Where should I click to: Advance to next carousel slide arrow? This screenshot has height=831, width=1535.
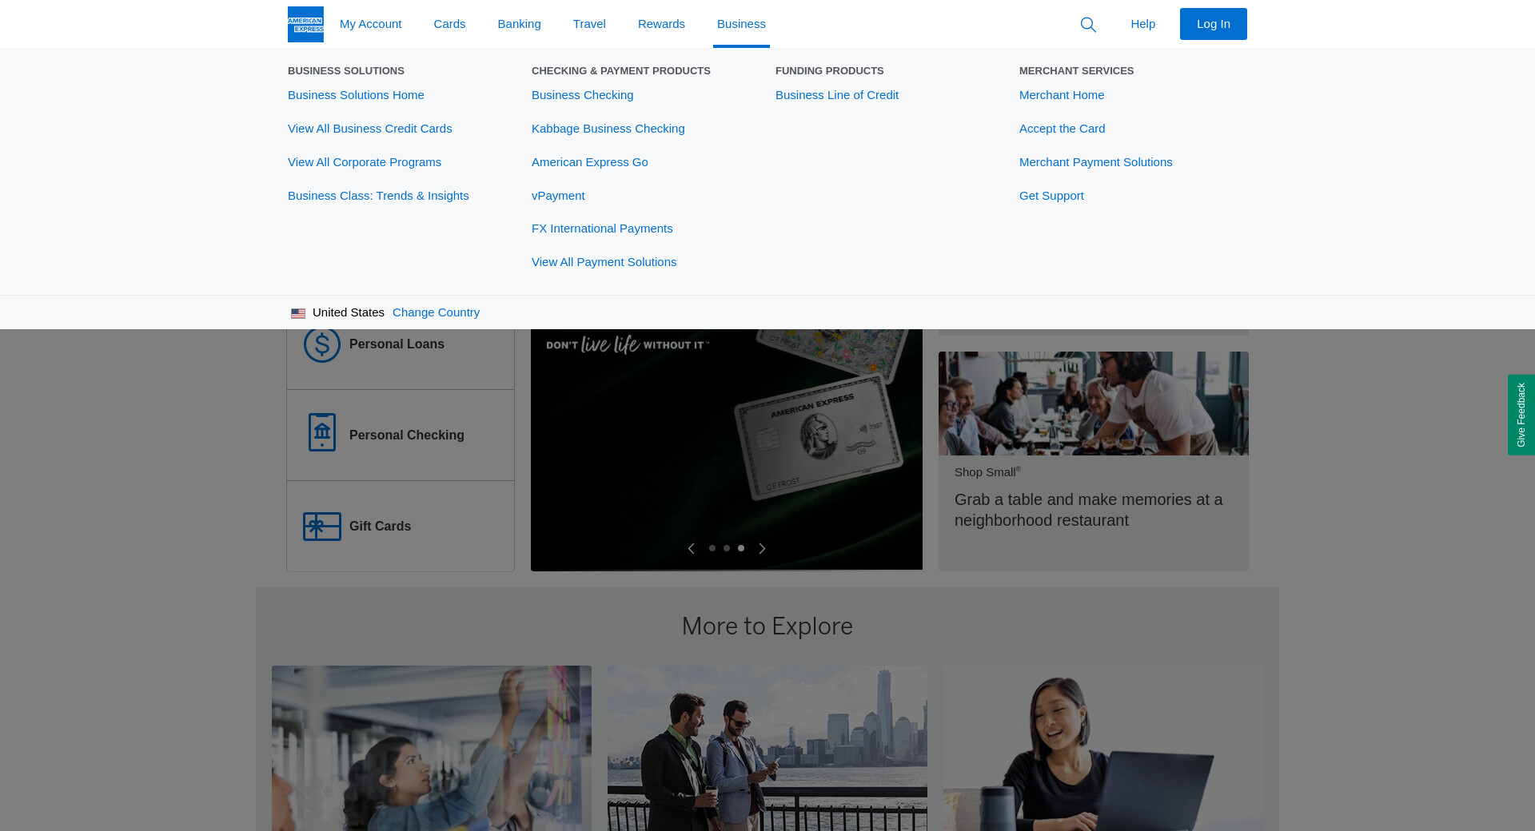tap(762, 548)
